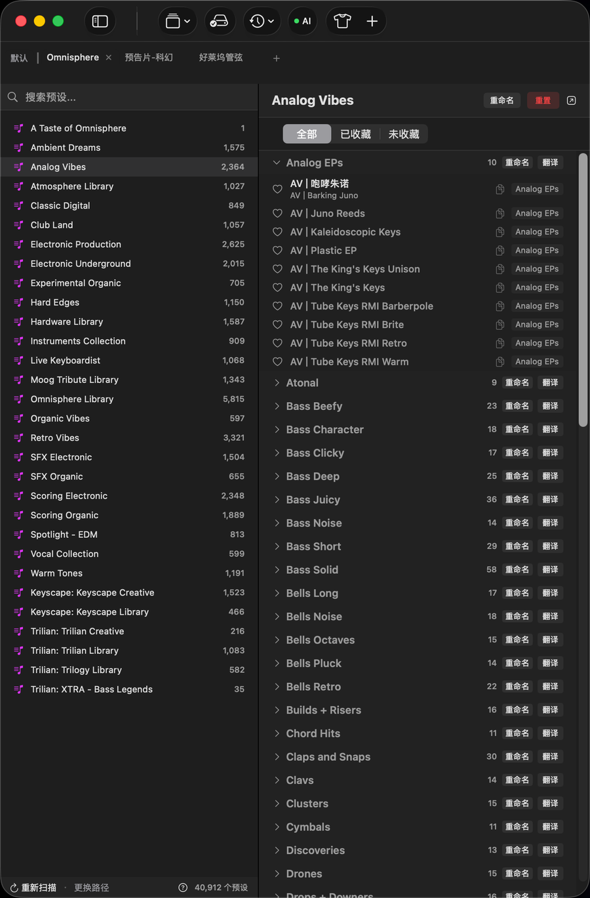Viewport: 590px width, 898px height.
Task: Favorite AV | Juno Reeds with heart
Action: (x=277, y=213)
